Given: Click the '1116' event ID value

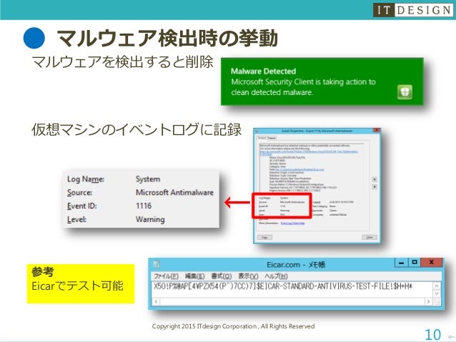Looking at the screenshot, I should tap(144, 206).
